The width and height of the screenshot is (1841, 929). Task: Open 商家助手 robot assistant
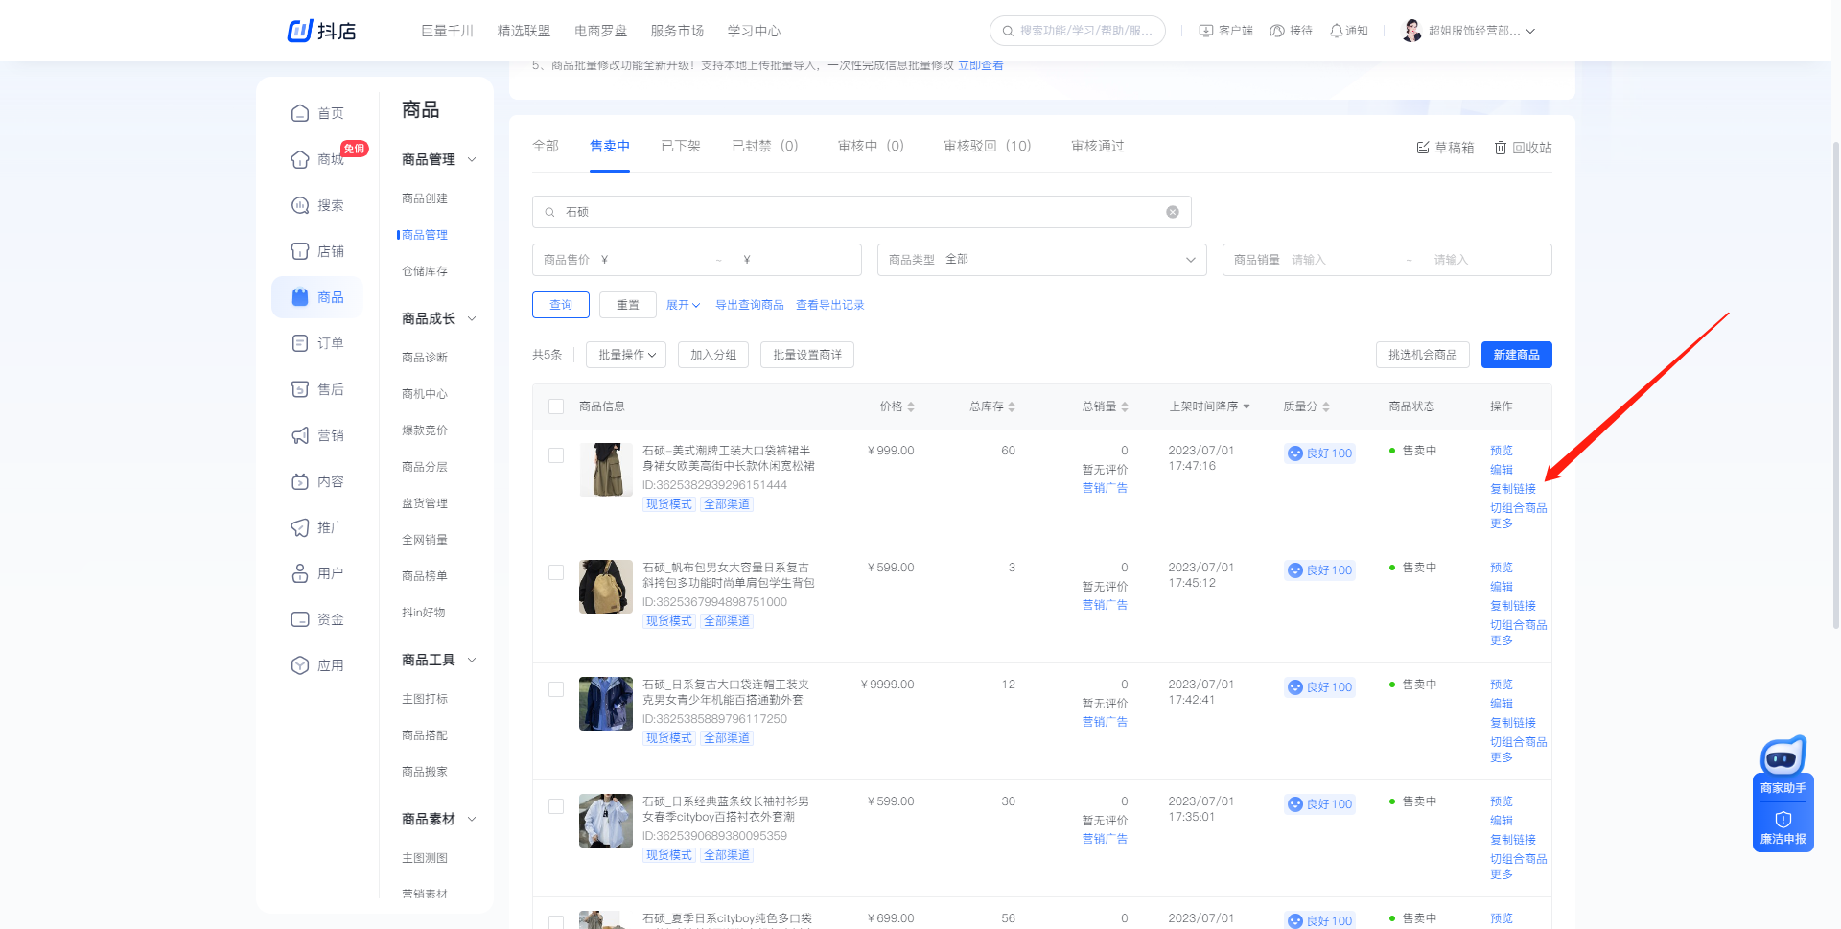click(x=1783, y=757)
